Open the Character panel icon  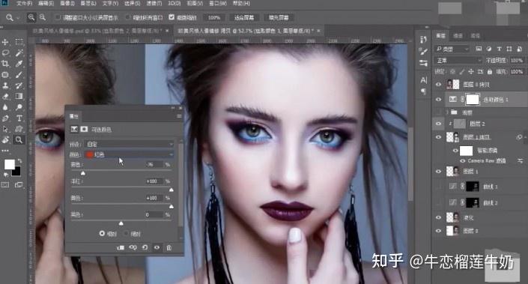424,80
